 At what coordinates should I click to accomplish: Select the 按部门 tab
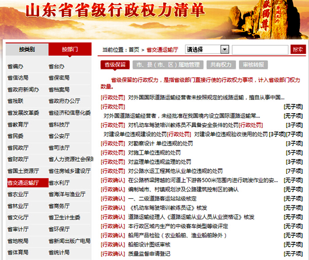70,49
